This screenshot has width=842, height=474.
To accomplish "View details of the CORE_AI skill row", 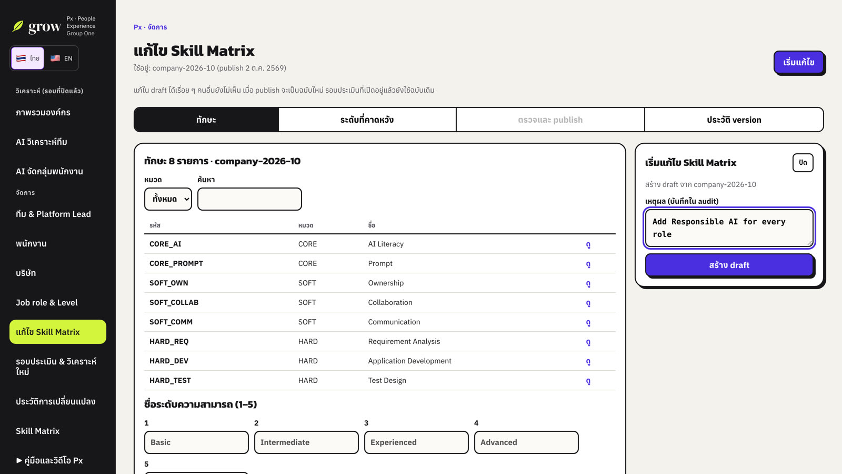I will [588, 244].
